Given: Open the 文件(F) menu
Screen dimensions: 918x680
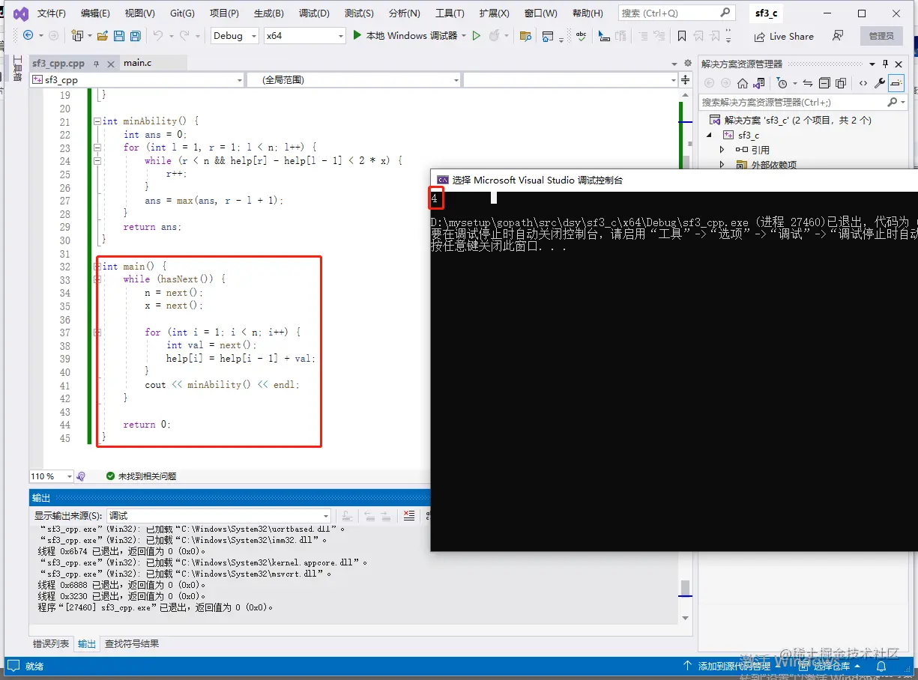Looking at the screenshot, I should (52, 13).
